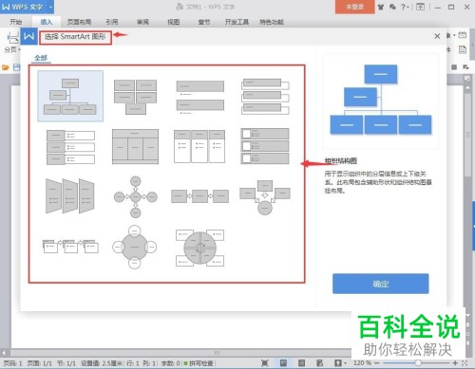This screenshot has width=475, height=369.
Task: Open the 章节 ribbon tab
Action: (204, 22)
